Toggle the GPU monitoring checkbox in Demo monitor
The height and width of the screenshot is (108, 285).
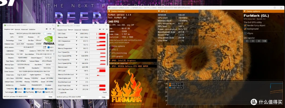click(110, 53)
